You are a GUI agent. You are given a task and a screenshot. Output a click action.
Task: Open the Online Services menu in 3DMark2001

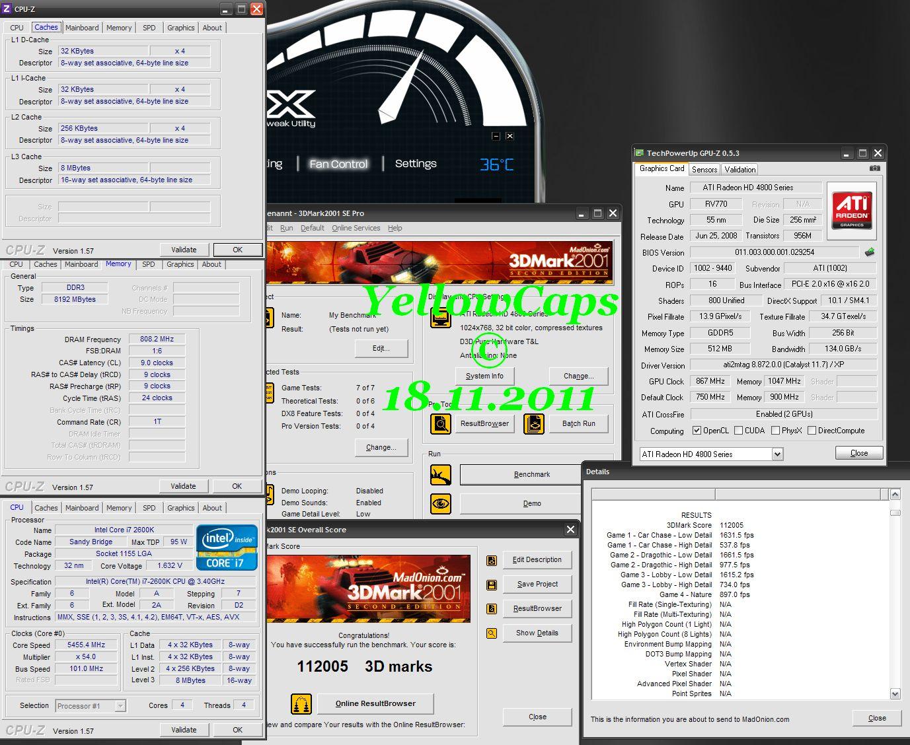point(356,228)
